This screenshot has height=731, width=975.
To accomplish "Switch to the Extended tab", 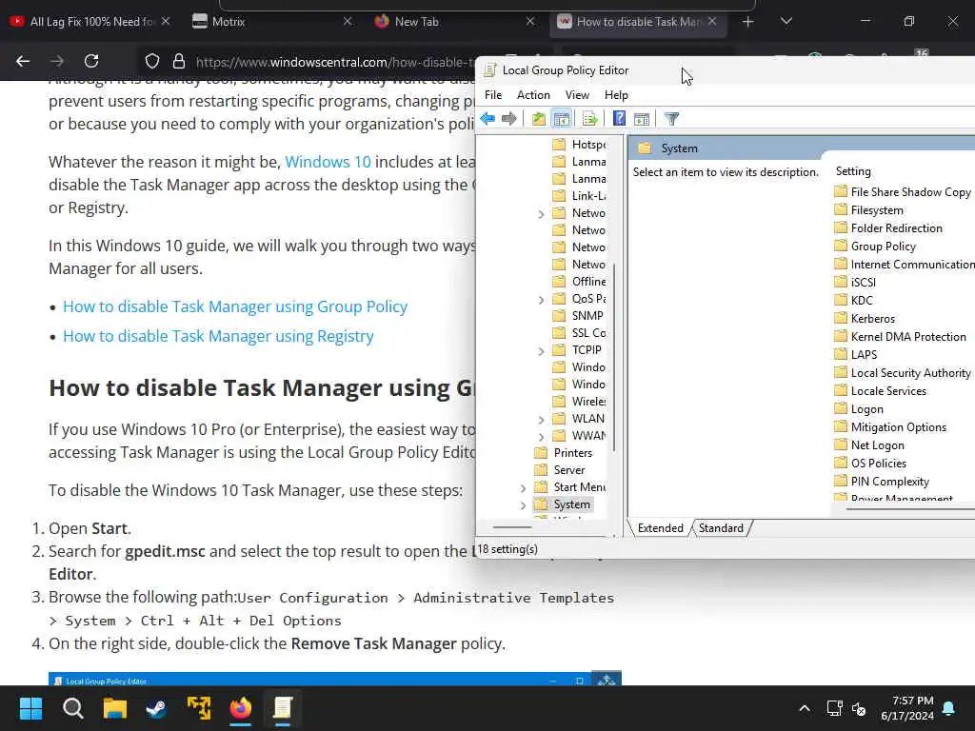I will [x=661, y=527].
